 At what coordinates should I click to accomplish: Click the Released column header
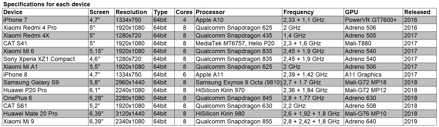pos(417,12)
